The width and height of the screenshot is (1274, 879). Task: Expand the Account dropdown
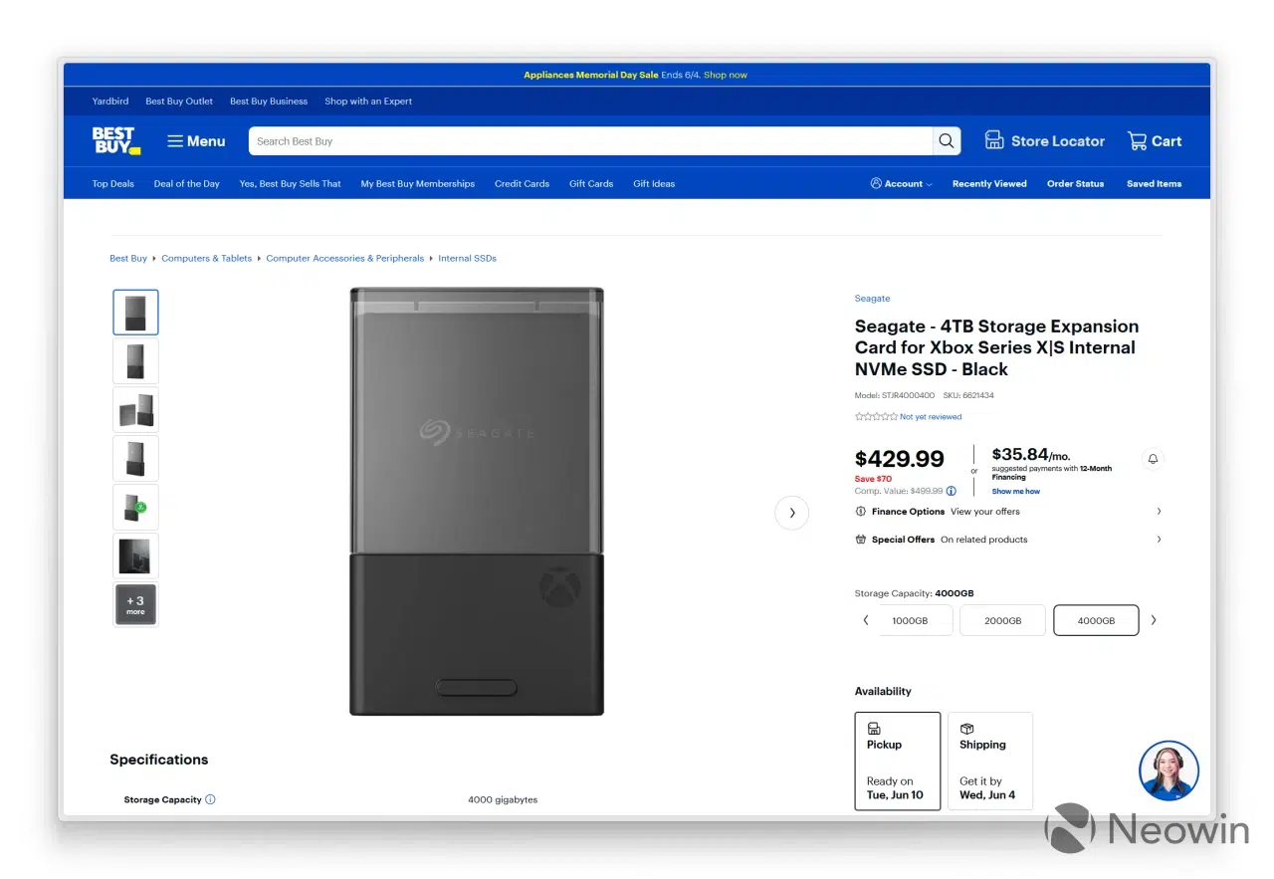click(x=902, y=184)
